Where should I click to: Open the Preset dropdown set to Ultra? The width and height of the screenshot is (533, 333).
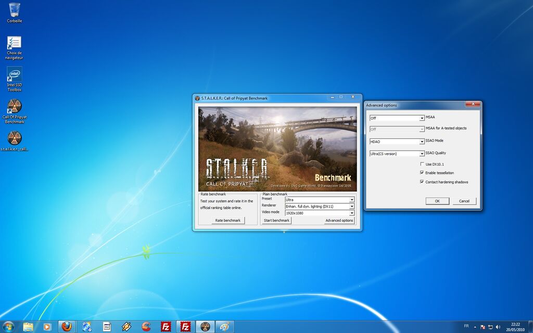click(x=320, y=200)
